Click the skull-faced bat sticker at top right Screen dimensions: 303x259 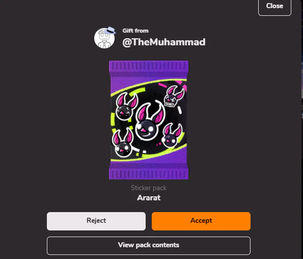(x=174, y=96)
